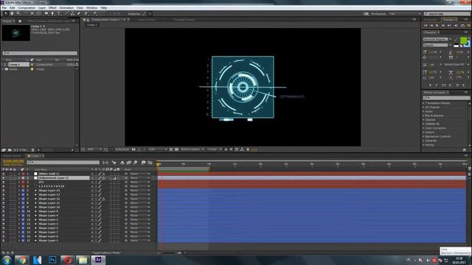The height and width of the screenshot is (265, 472).
Task: Toggle visibility of Shape Layer 9
Action: [3, 211]
